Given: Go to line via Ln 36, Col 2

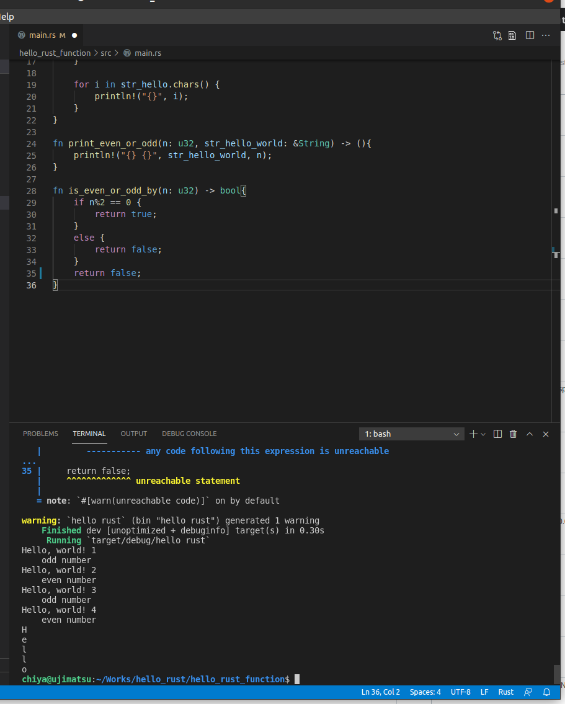Looking at the screenshot, I should click(380, 692).
